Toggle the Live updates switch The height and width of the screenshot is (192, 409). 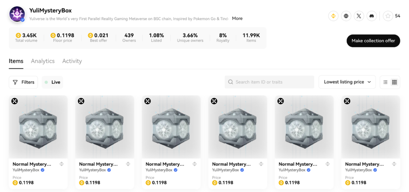click(x=52, y=82)
